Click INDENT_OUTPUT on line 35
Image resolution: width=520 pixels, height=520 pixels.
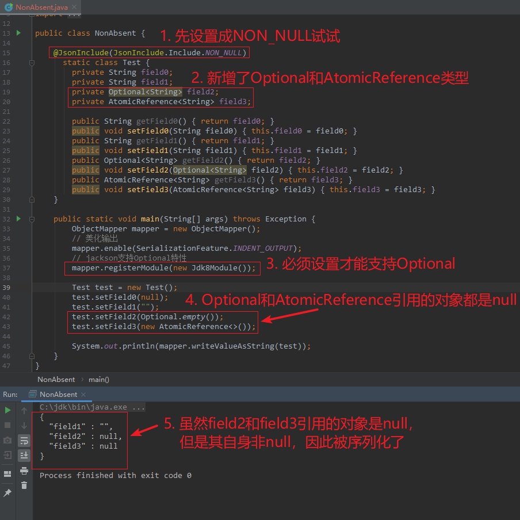pyautogui.click(x=263, y=248)
